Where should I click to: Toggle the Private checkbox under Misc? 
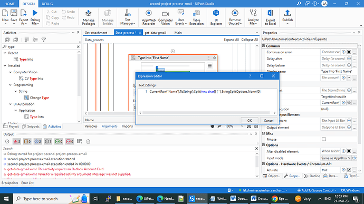coord(323,139)
